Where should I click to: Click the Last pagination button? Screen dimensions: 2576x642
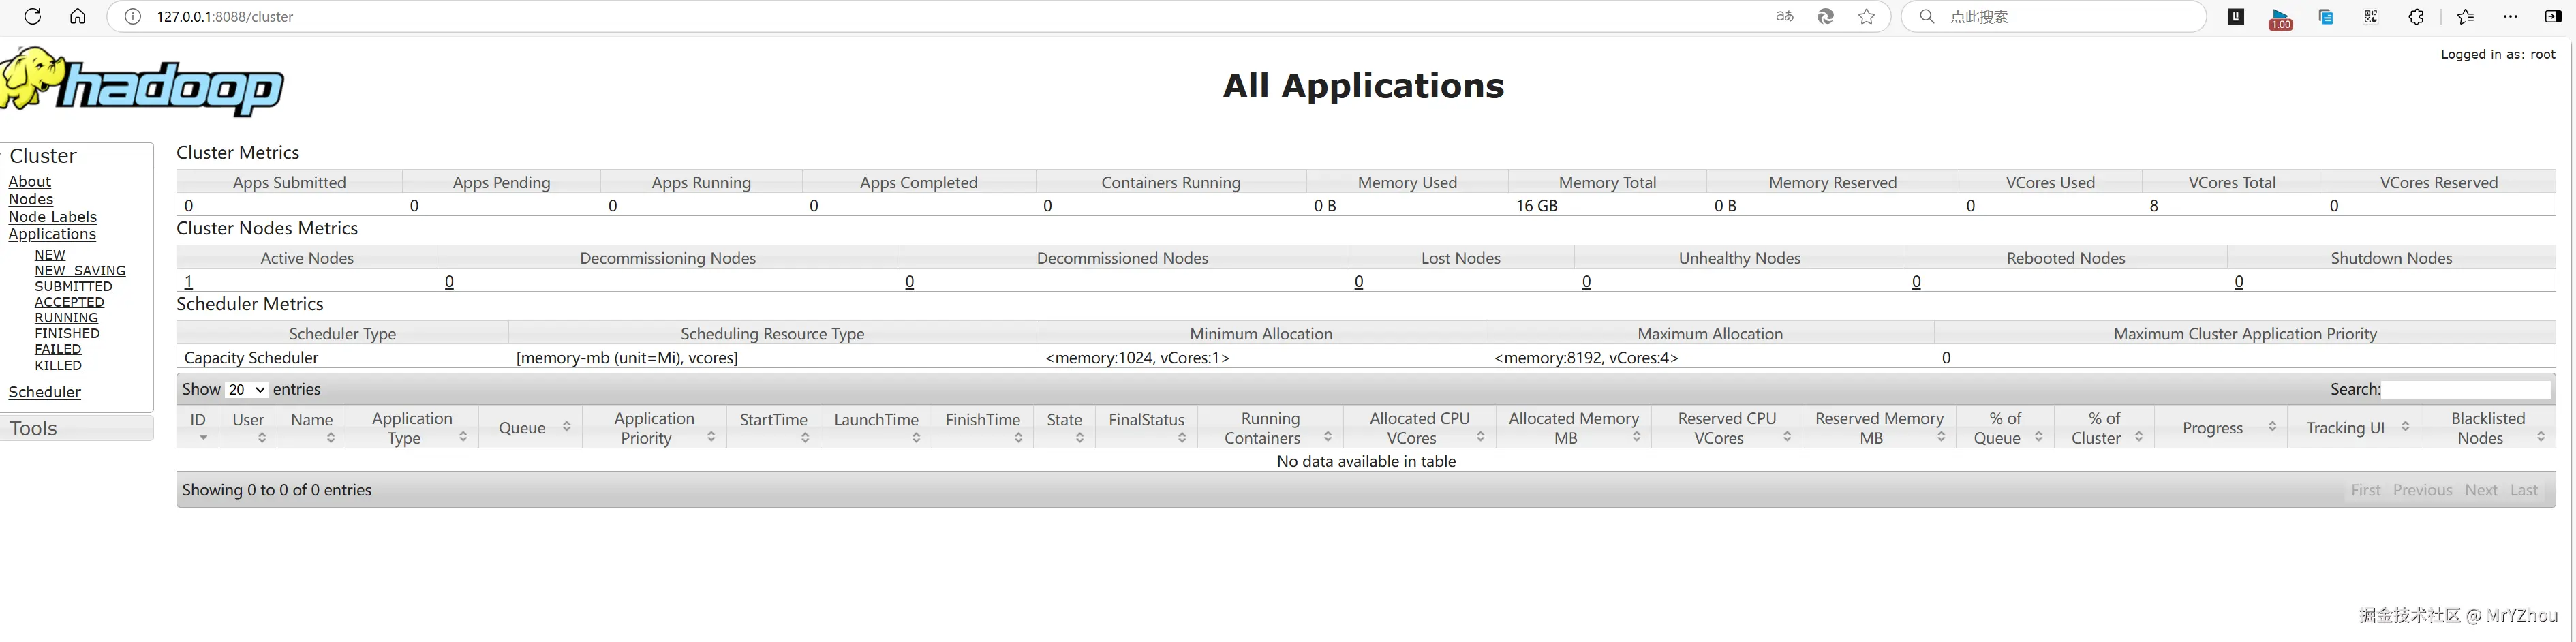tap(2524, 490)
